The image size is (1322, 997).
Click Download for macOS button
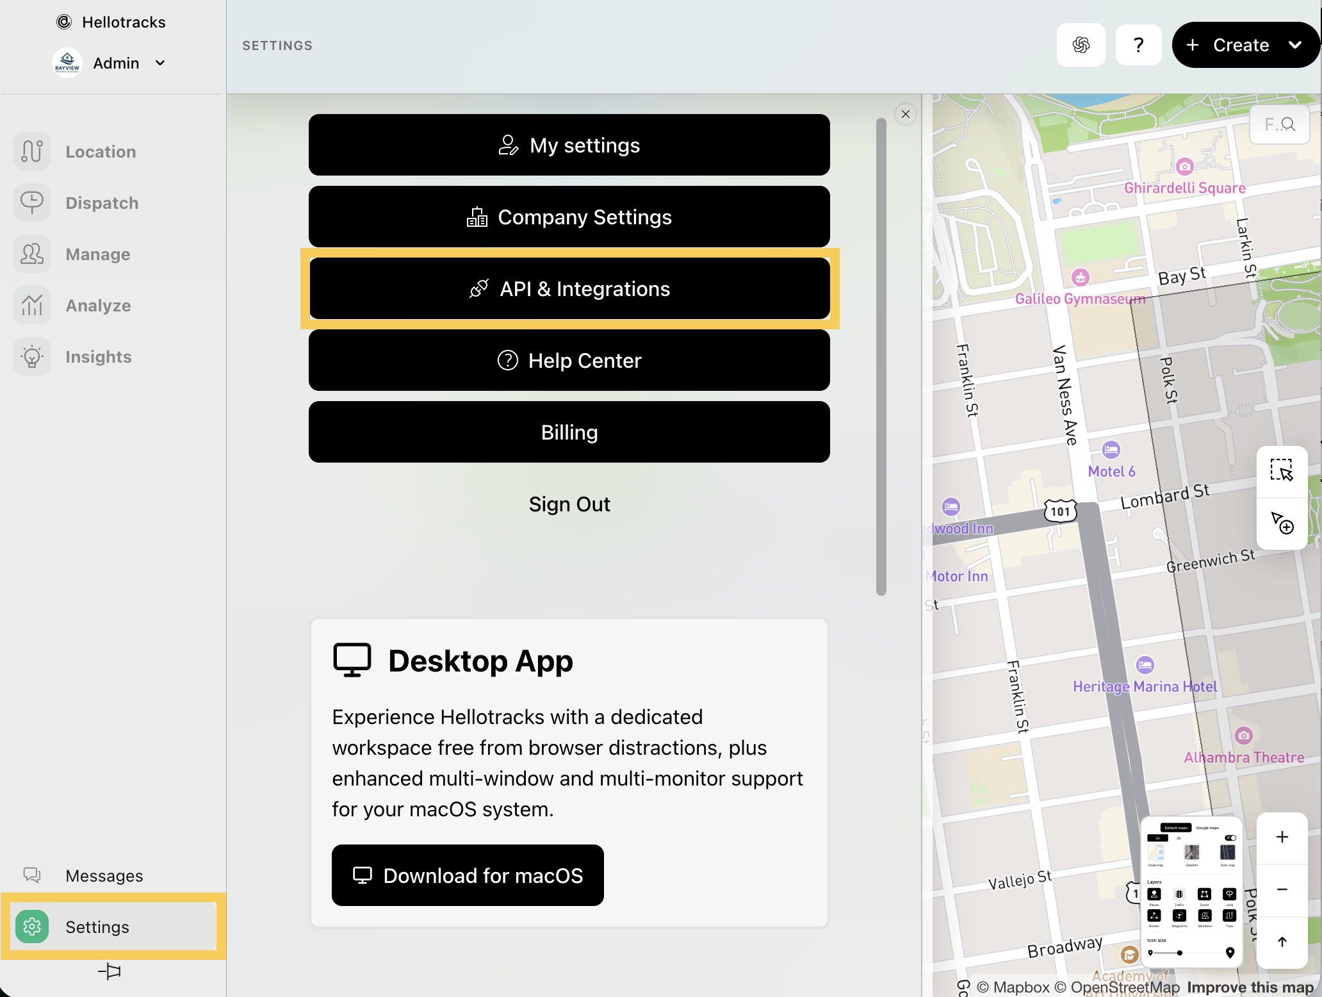point(468,875)
